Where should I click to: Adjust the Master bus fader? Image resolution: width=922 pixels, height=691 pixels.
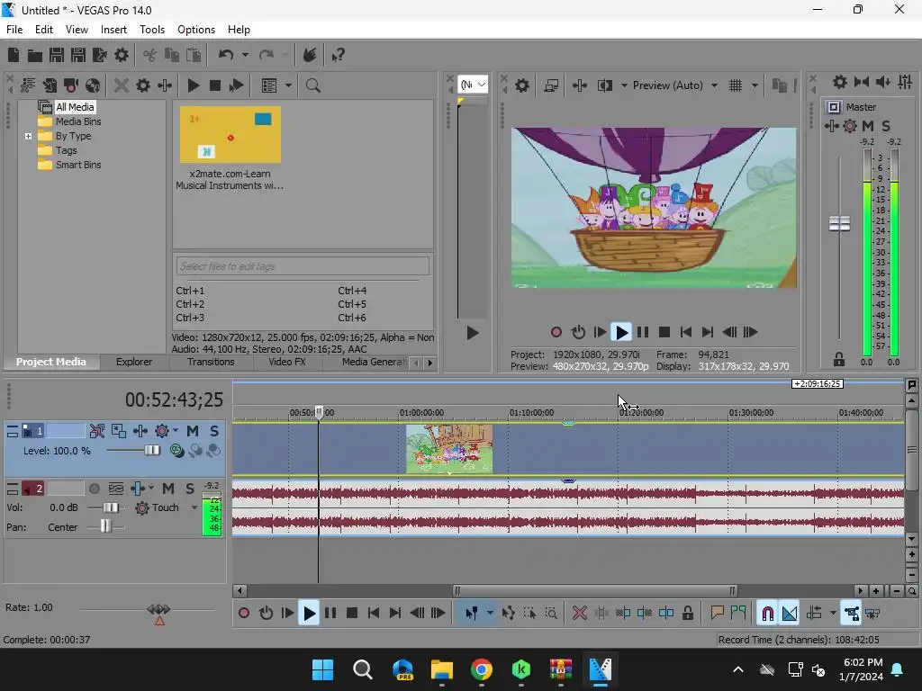(x=839, y=223)
